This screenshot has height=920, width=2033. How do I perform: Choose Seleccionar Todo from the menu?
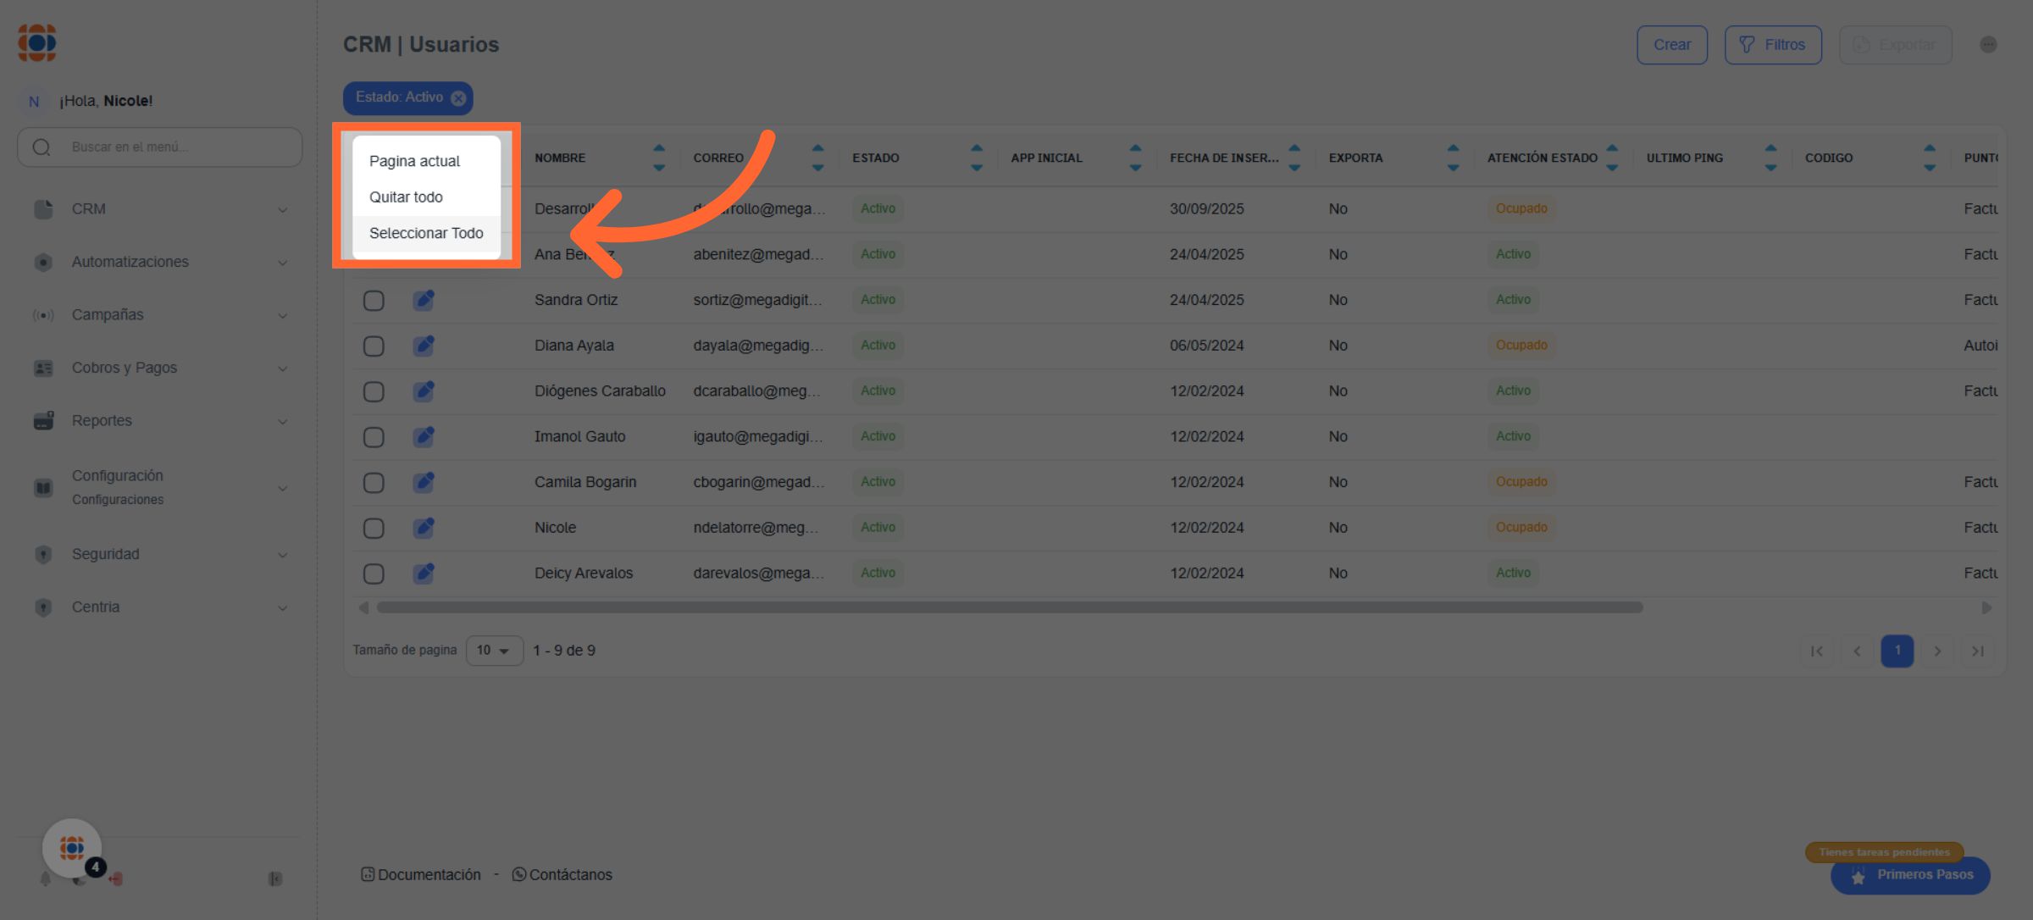click(x=426, y=233)
